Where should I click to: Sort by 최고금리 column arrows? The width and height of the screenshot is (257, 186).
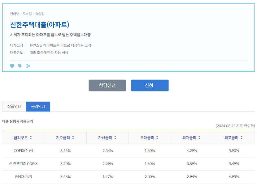[242, 137]
